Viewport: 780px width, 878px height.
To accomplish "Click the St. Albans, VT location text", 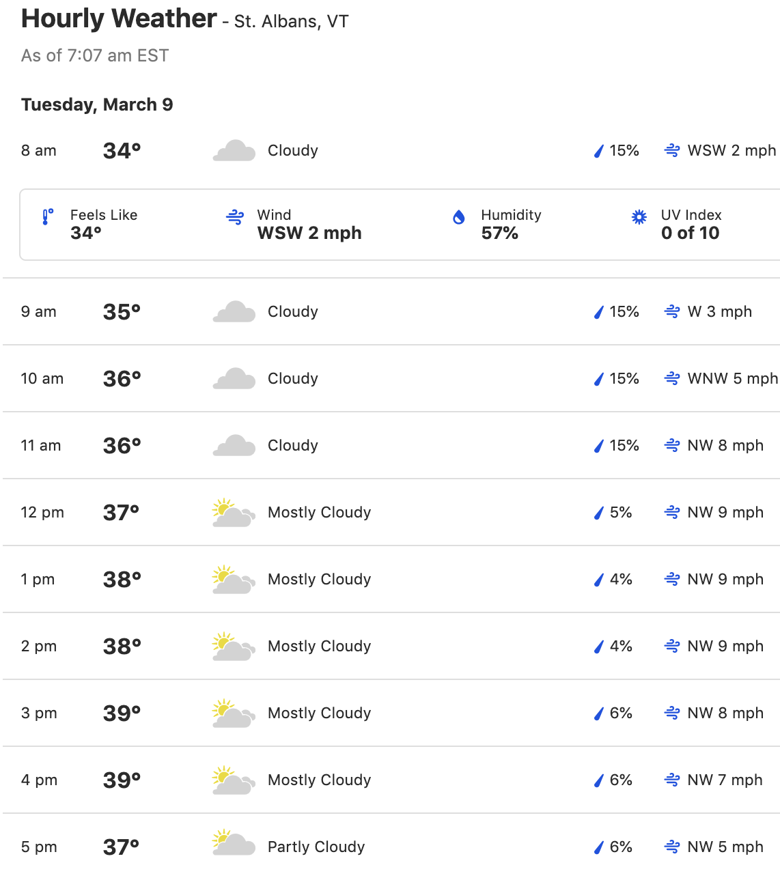I will click(292, 22).
